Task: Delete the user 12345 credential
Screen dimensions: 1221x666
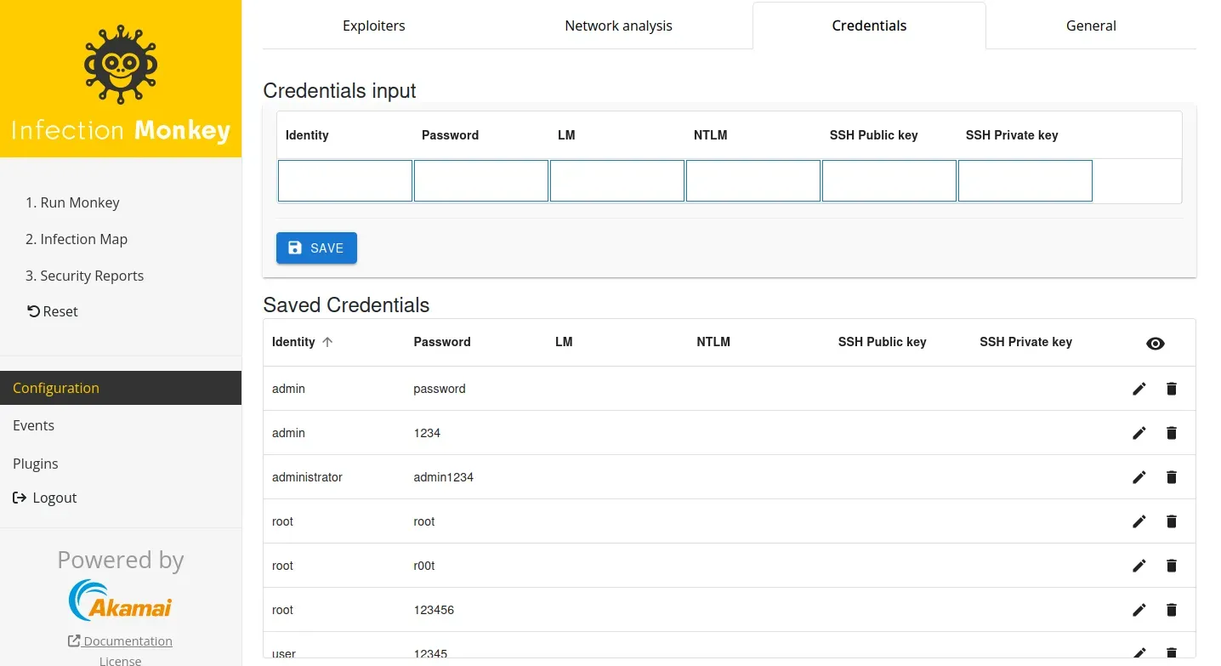Action: pyautogui.click(x=1171, y=653)
